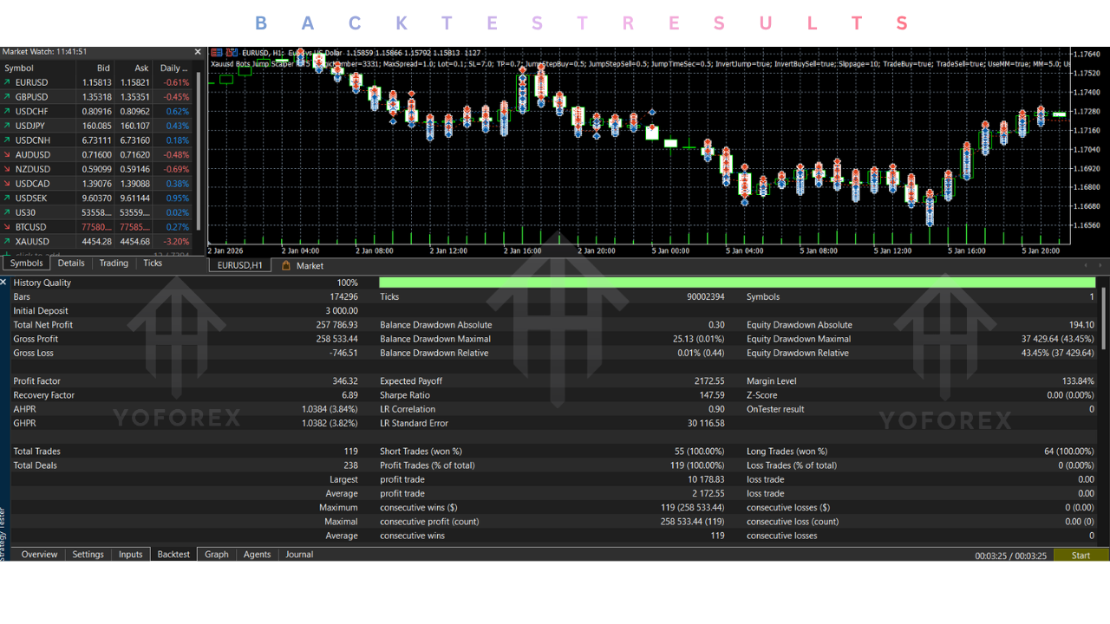Click the up arrow icon beside US30
The image size is (1110, 624).
click(x=8, y=212)
